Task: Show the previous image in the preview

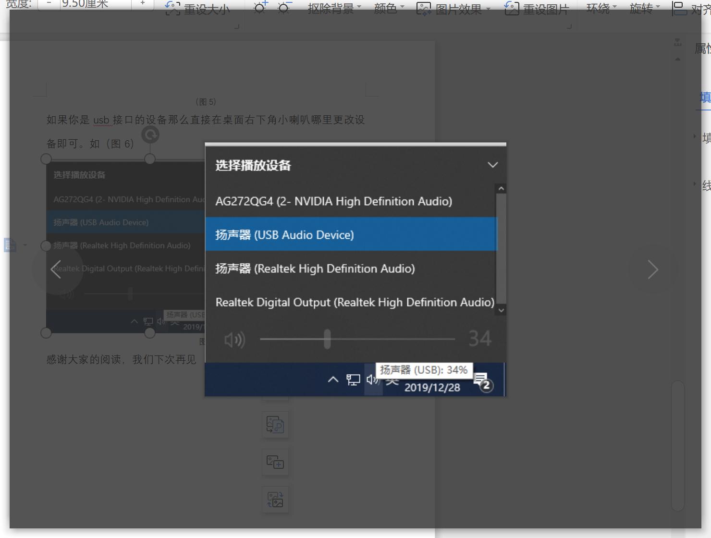Action: (56, 269)
